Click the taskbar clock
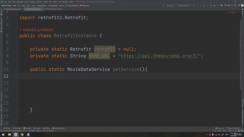The image size is (244, 137). pyautogui.click(x=233, y=134)
